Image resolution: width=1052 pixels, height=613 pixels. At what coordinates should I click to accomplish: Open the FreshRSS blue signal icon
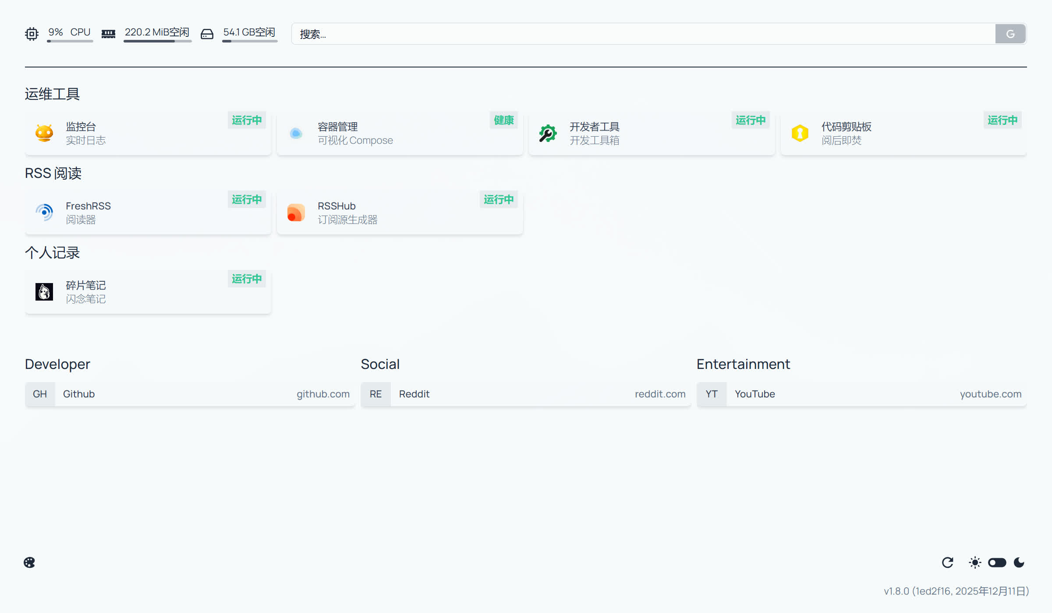[44, 213]
